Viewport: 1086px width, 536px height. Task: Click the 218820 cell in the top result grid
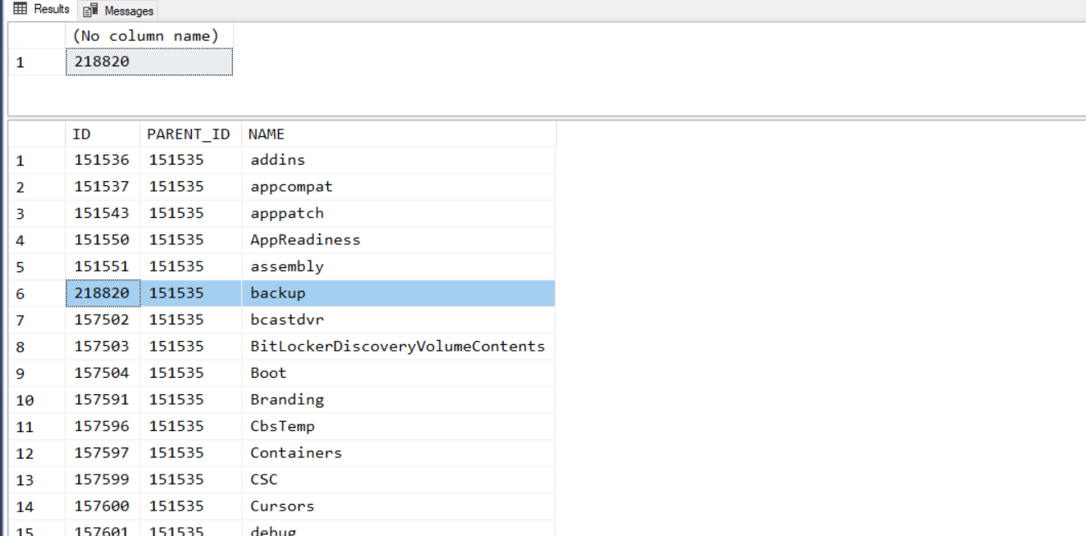148,61
